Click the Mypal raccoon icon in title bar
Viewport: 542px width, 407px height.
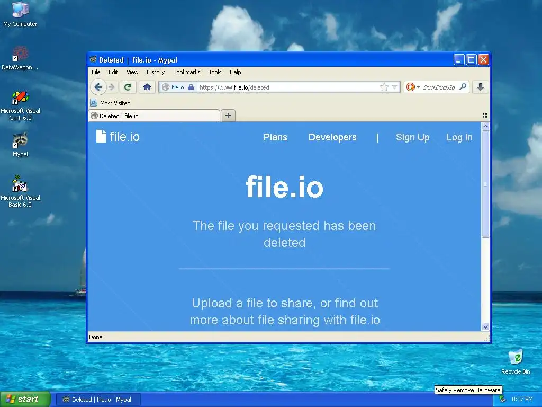click(x=93, y=59)
